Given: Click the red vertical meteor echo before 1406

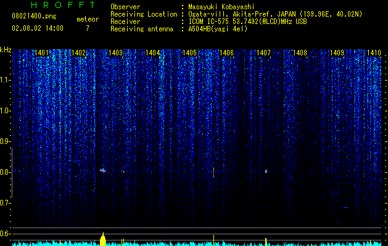Looking at the screenshot, I should (x=213, y=172).
